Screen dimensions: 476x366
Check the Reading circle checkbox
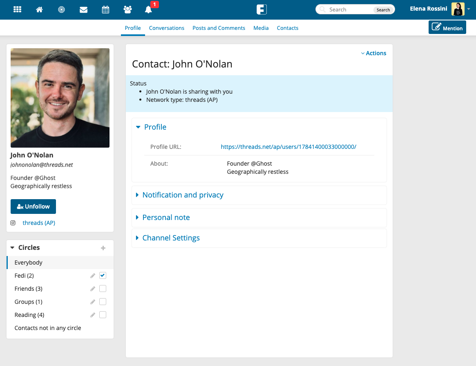point(103,315)
